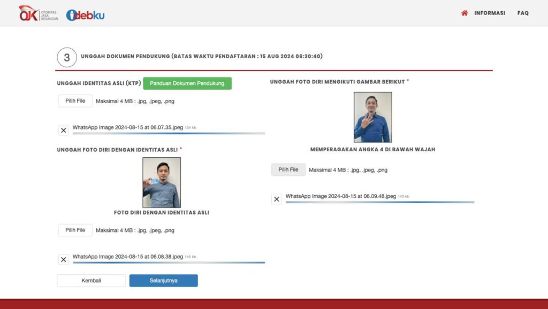Click file name WhatsApp Image 06.08.38.jpeg
The image size is (548, 309).
click(x=127, y=257)
